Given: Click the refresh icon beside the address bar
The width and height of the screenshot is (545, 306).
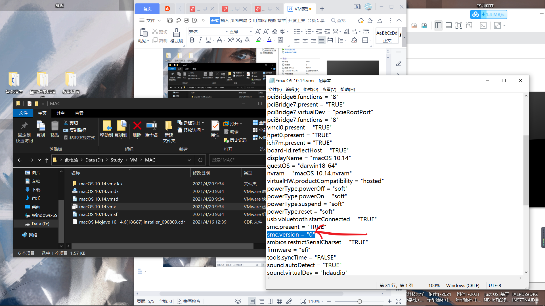Looking at the screenshot, I should tap(200, 160).
